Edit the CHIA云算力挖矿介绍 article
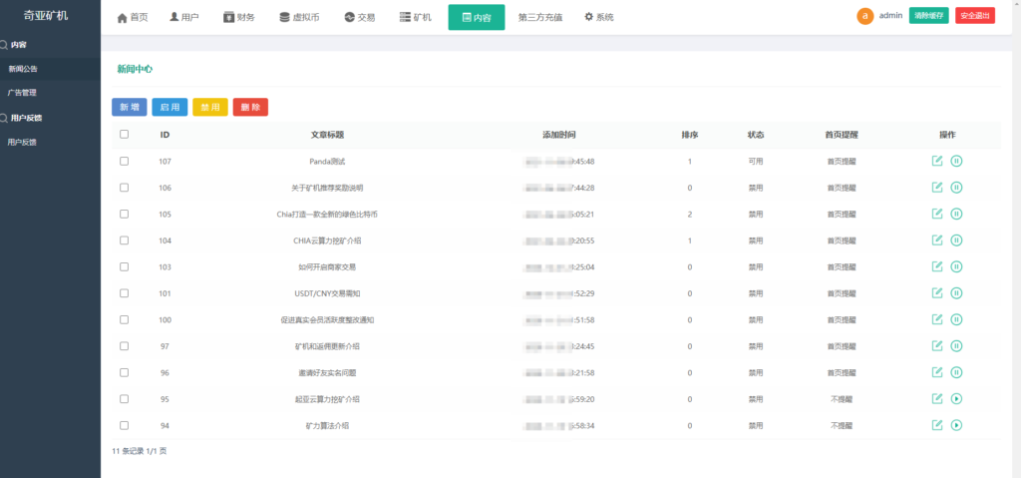This screenshot has width=1021, height=478. 937,239
